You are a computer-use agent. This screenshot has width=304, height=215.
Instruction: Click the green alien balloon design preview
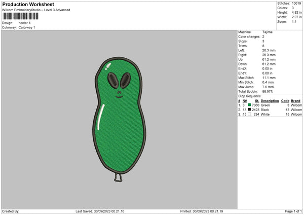119,119
